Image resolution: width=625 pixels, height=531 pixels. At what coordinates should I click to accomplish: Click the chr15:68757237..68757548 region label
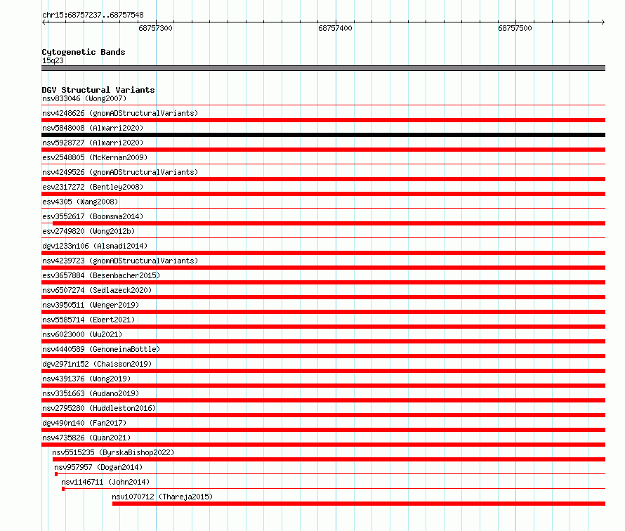[x=93, y=15]
